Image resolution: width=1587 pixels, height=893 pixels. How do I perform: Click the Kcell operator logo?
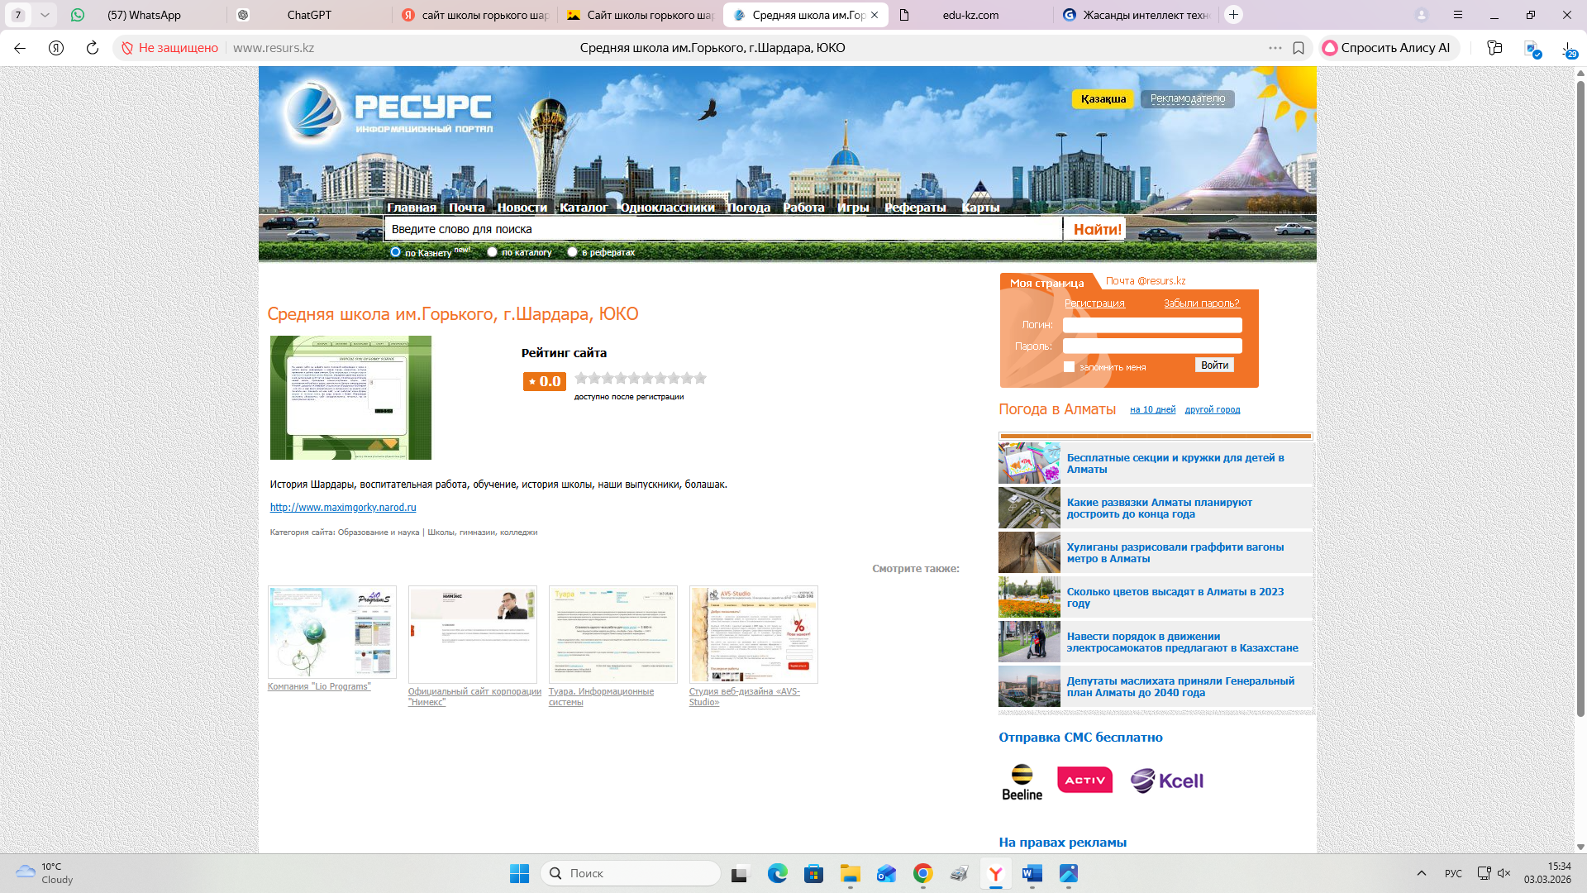1167,781
